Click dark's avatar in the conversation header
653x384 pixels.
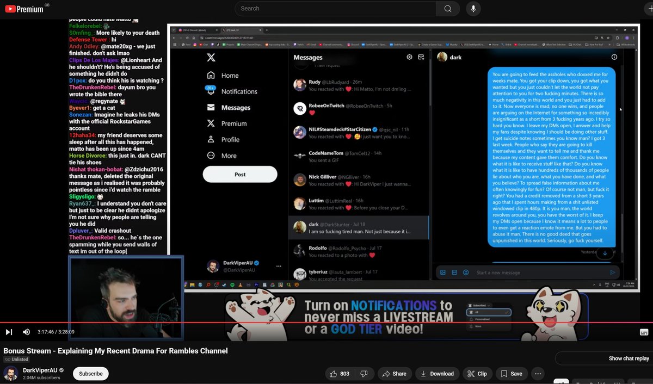pos(442,57)
